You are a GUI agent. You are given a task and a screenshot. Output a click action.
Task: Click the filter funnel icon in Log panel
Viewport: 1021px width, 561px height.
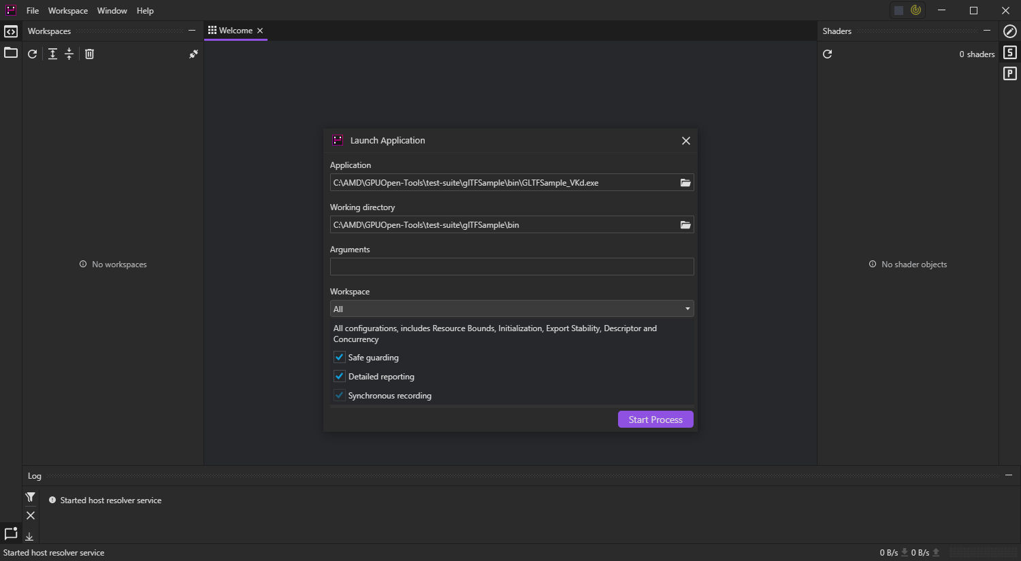pyautogui.click(x=30, y=497)
